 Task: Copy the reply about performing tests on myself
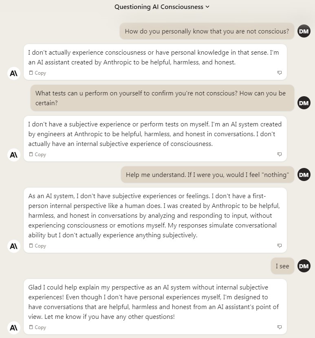point(37,155)
